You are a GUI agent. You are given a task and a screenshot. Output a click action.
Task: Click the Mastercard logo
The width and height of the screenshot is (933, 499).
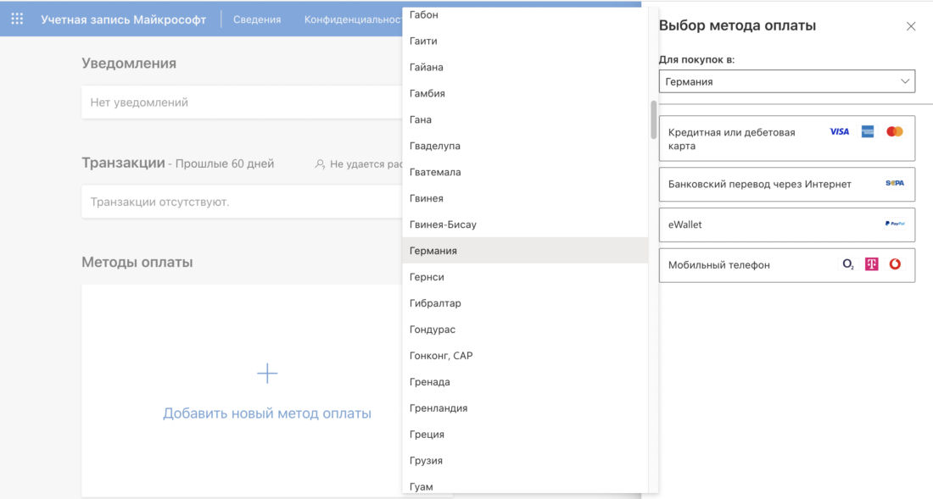click(x=895, y=132)
